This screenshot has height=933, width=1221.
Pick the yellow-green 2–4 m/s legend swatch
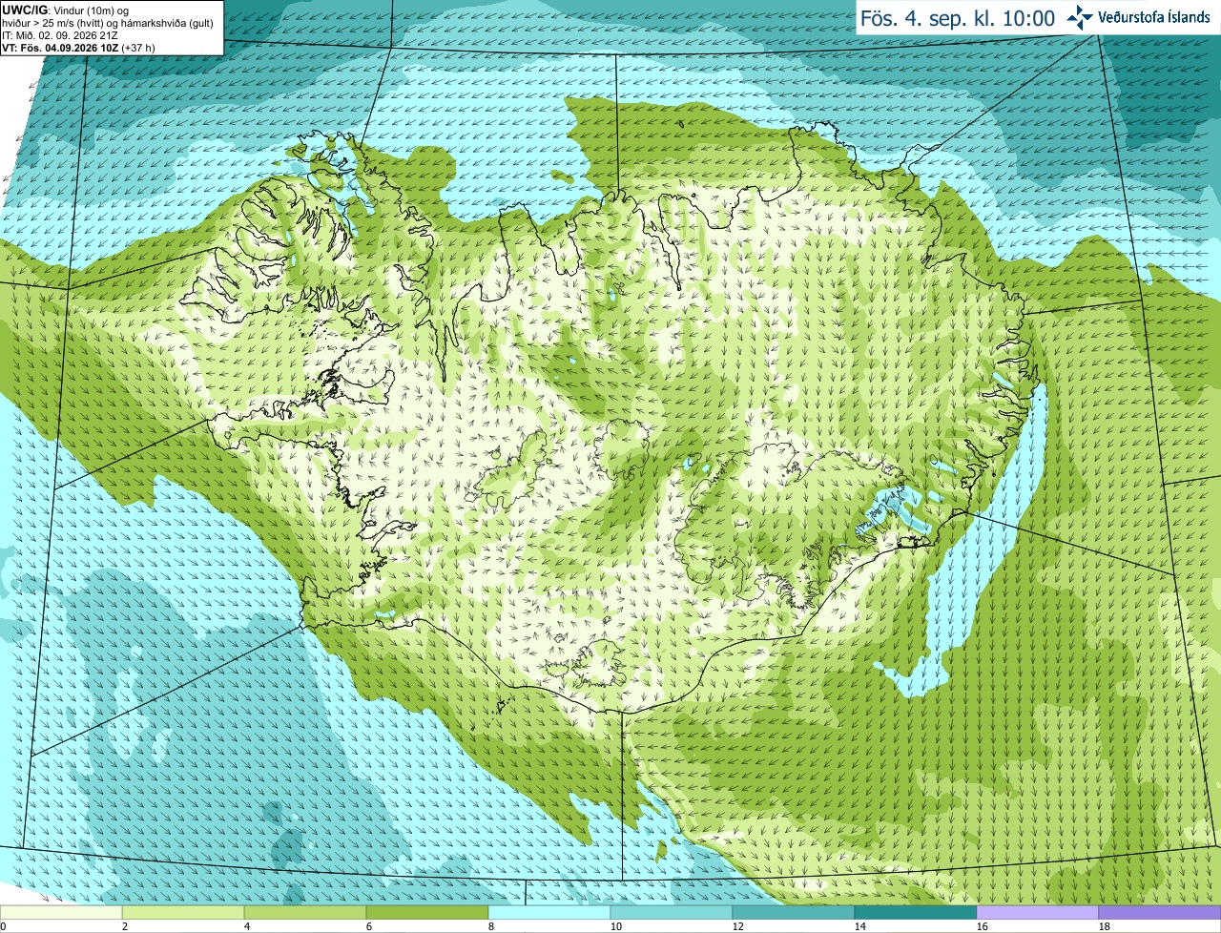(x=183, y=913)
